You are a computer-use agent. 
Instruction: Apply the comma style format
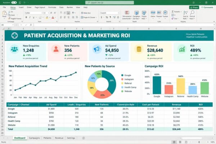point(111,17)
